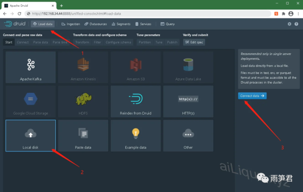The height and width of the screenshot is (192, 303).
Task: Open the settings gear in Druid header
Action: (289, 24)
